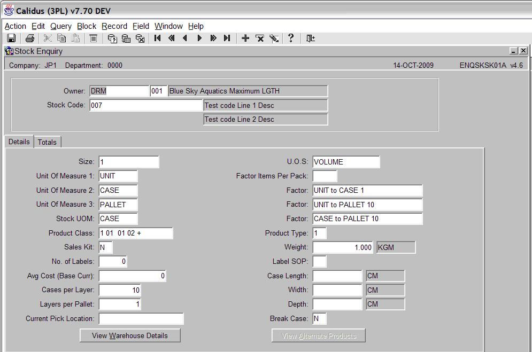This screenshot has height=352, width=532.
Task: Click the Enter Query toolbar icon
Action: click(x=112, y=38)
